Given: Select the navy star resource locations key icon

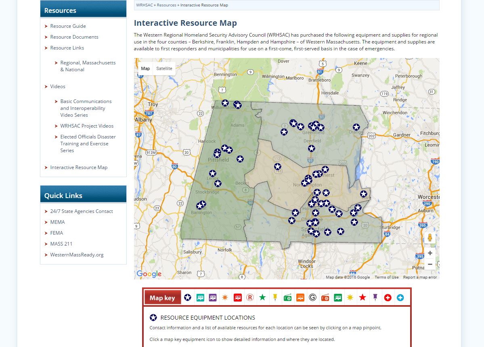Looking at the screenshot, I should (188, 297).
